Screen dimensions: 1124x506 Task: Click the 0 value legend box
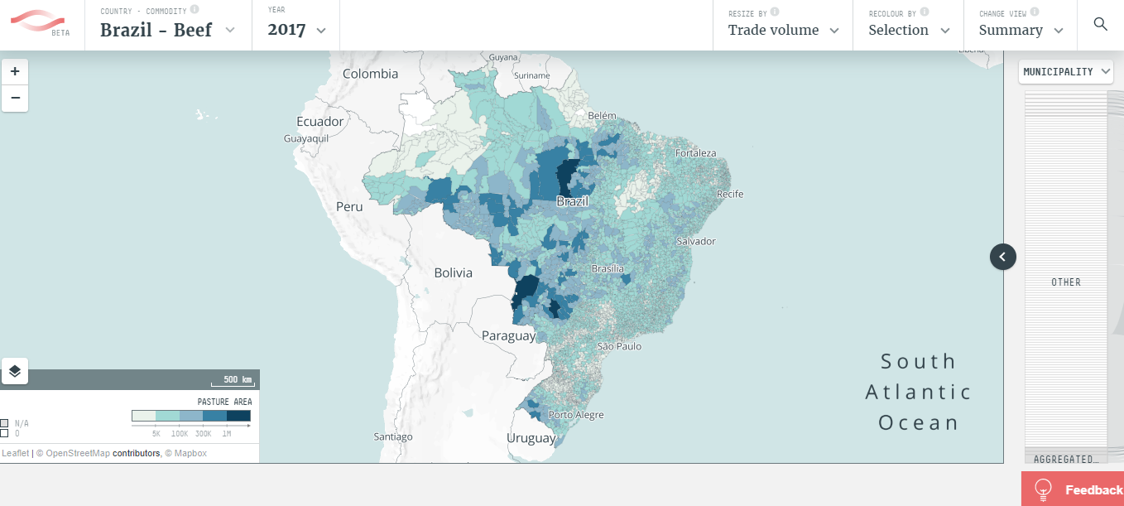[4, 433]
